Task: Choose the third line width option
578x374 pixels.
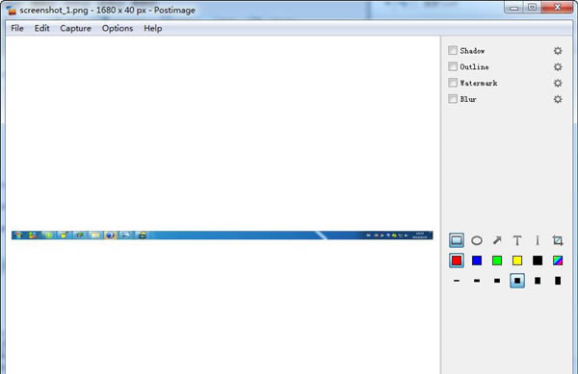Action: [497, 281]
